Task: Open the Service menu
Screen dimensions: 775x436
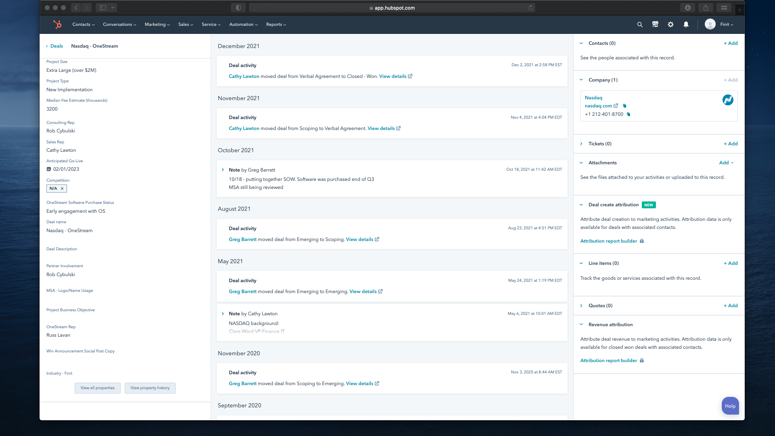Action: coord(211,25)
